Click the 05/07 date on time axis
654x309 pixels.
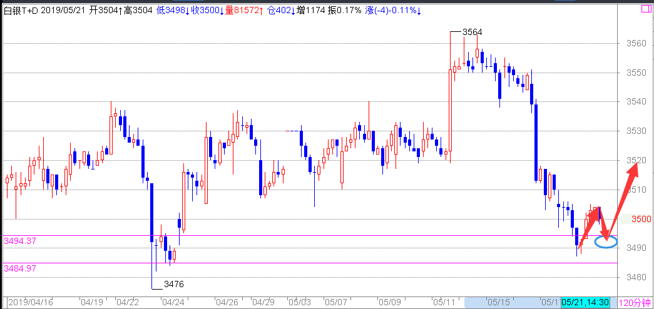337,302
